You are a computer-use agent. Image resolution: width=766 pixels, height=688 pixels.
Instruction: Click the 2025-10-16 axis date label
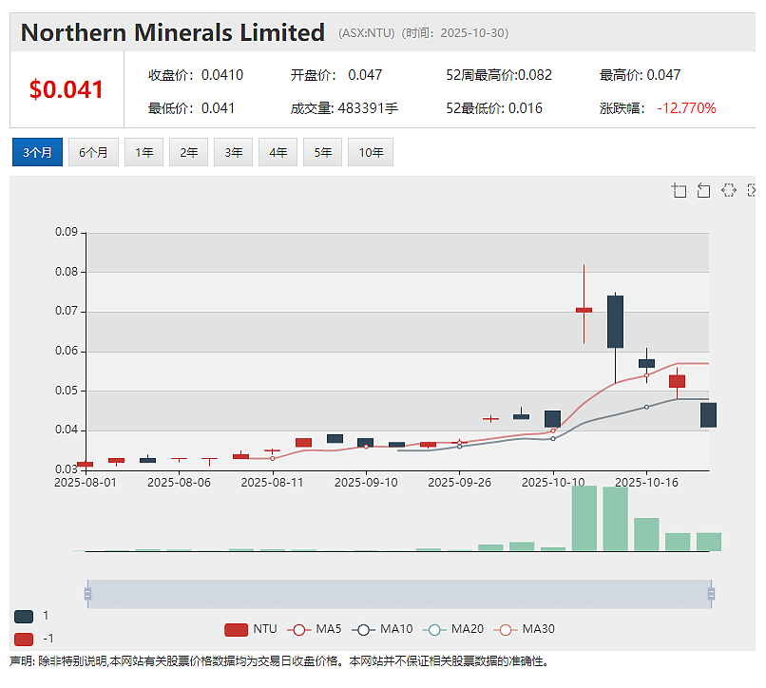647,483
